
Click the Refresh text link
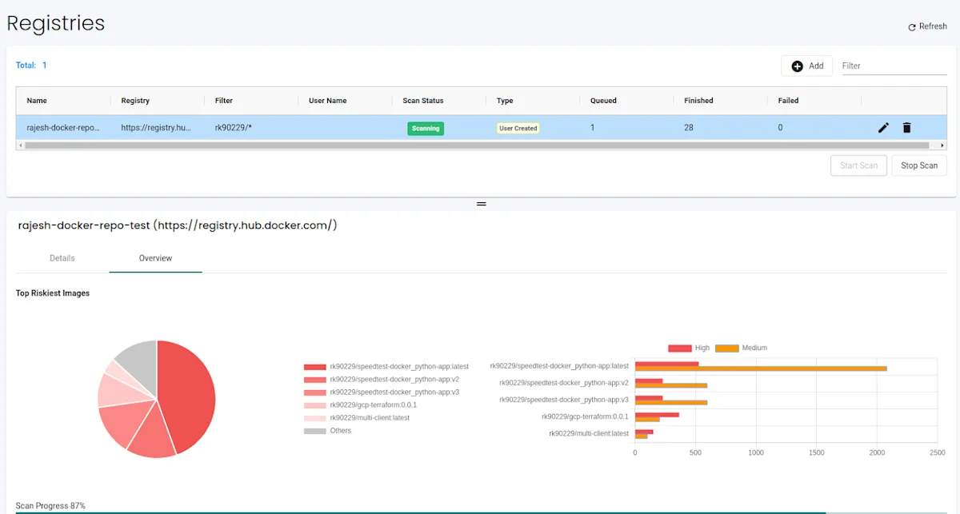[x=933, y=26]
